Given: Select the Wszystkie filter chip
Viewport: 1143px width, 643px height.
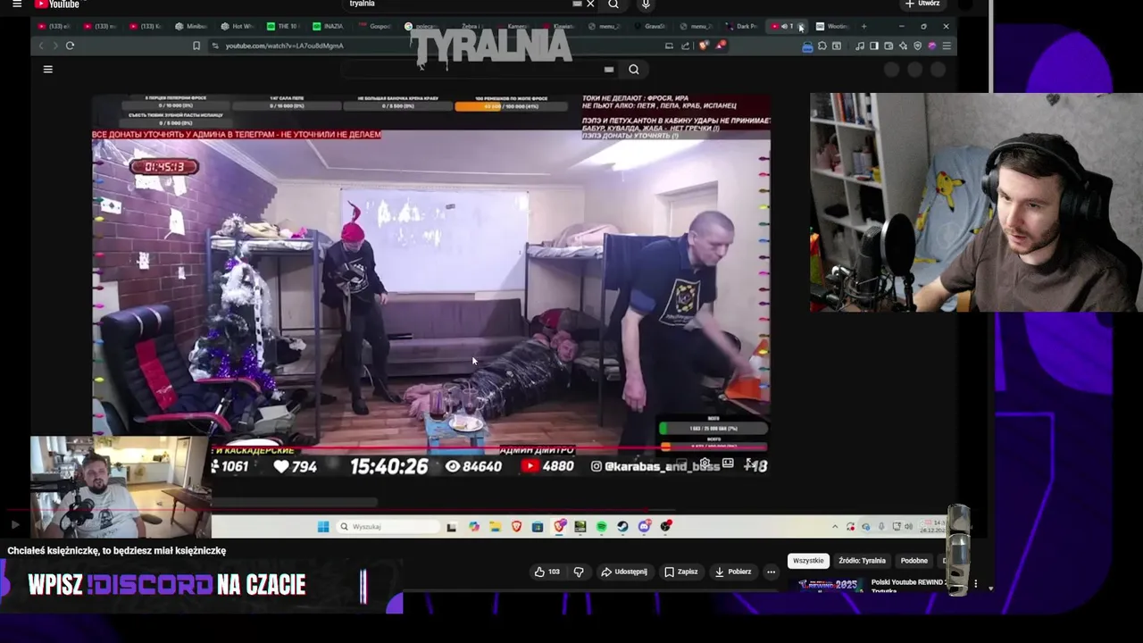Looking at the screenshot, I should pos(808,561).
